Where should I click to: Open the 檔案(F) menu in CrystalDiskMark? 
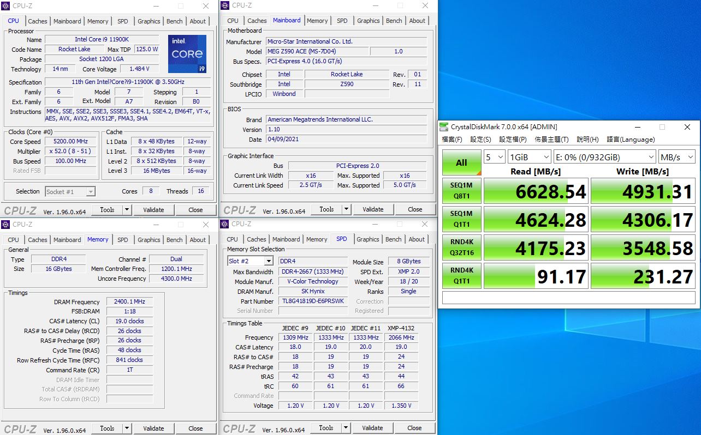(452, 140)
